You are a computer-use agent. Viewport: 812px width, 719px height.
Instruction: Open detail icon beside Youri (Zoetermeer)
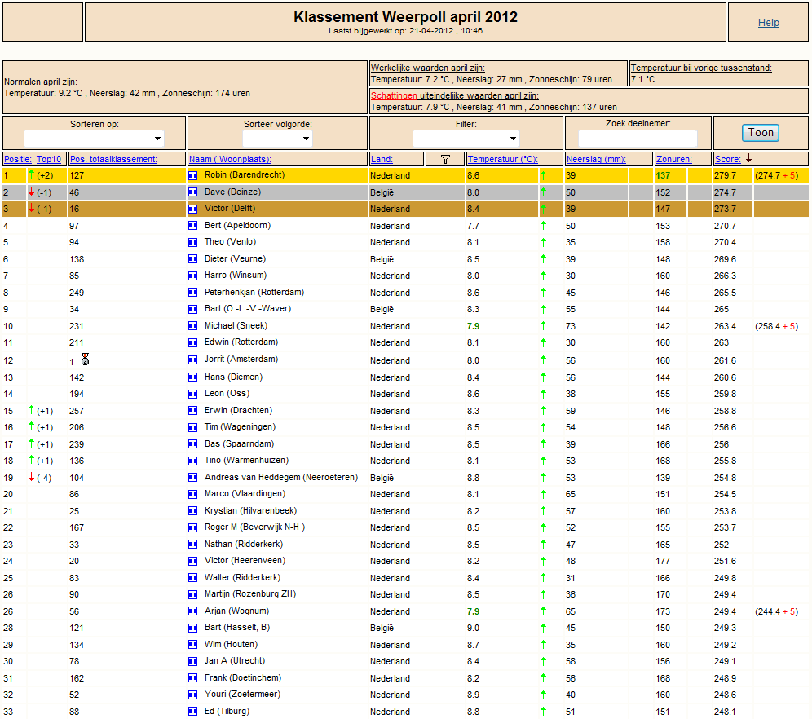coord(192,695)
